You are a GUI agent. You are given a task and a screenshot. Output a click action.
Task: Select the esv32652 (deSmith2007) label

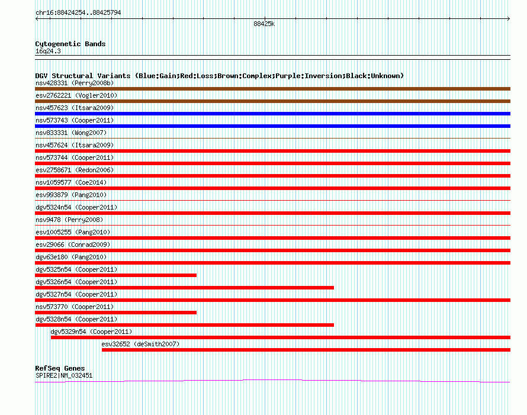click(x=140, y=344)
